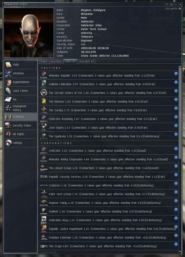Open the Skills section book icon
185x257 pixels.
point(8,65)
